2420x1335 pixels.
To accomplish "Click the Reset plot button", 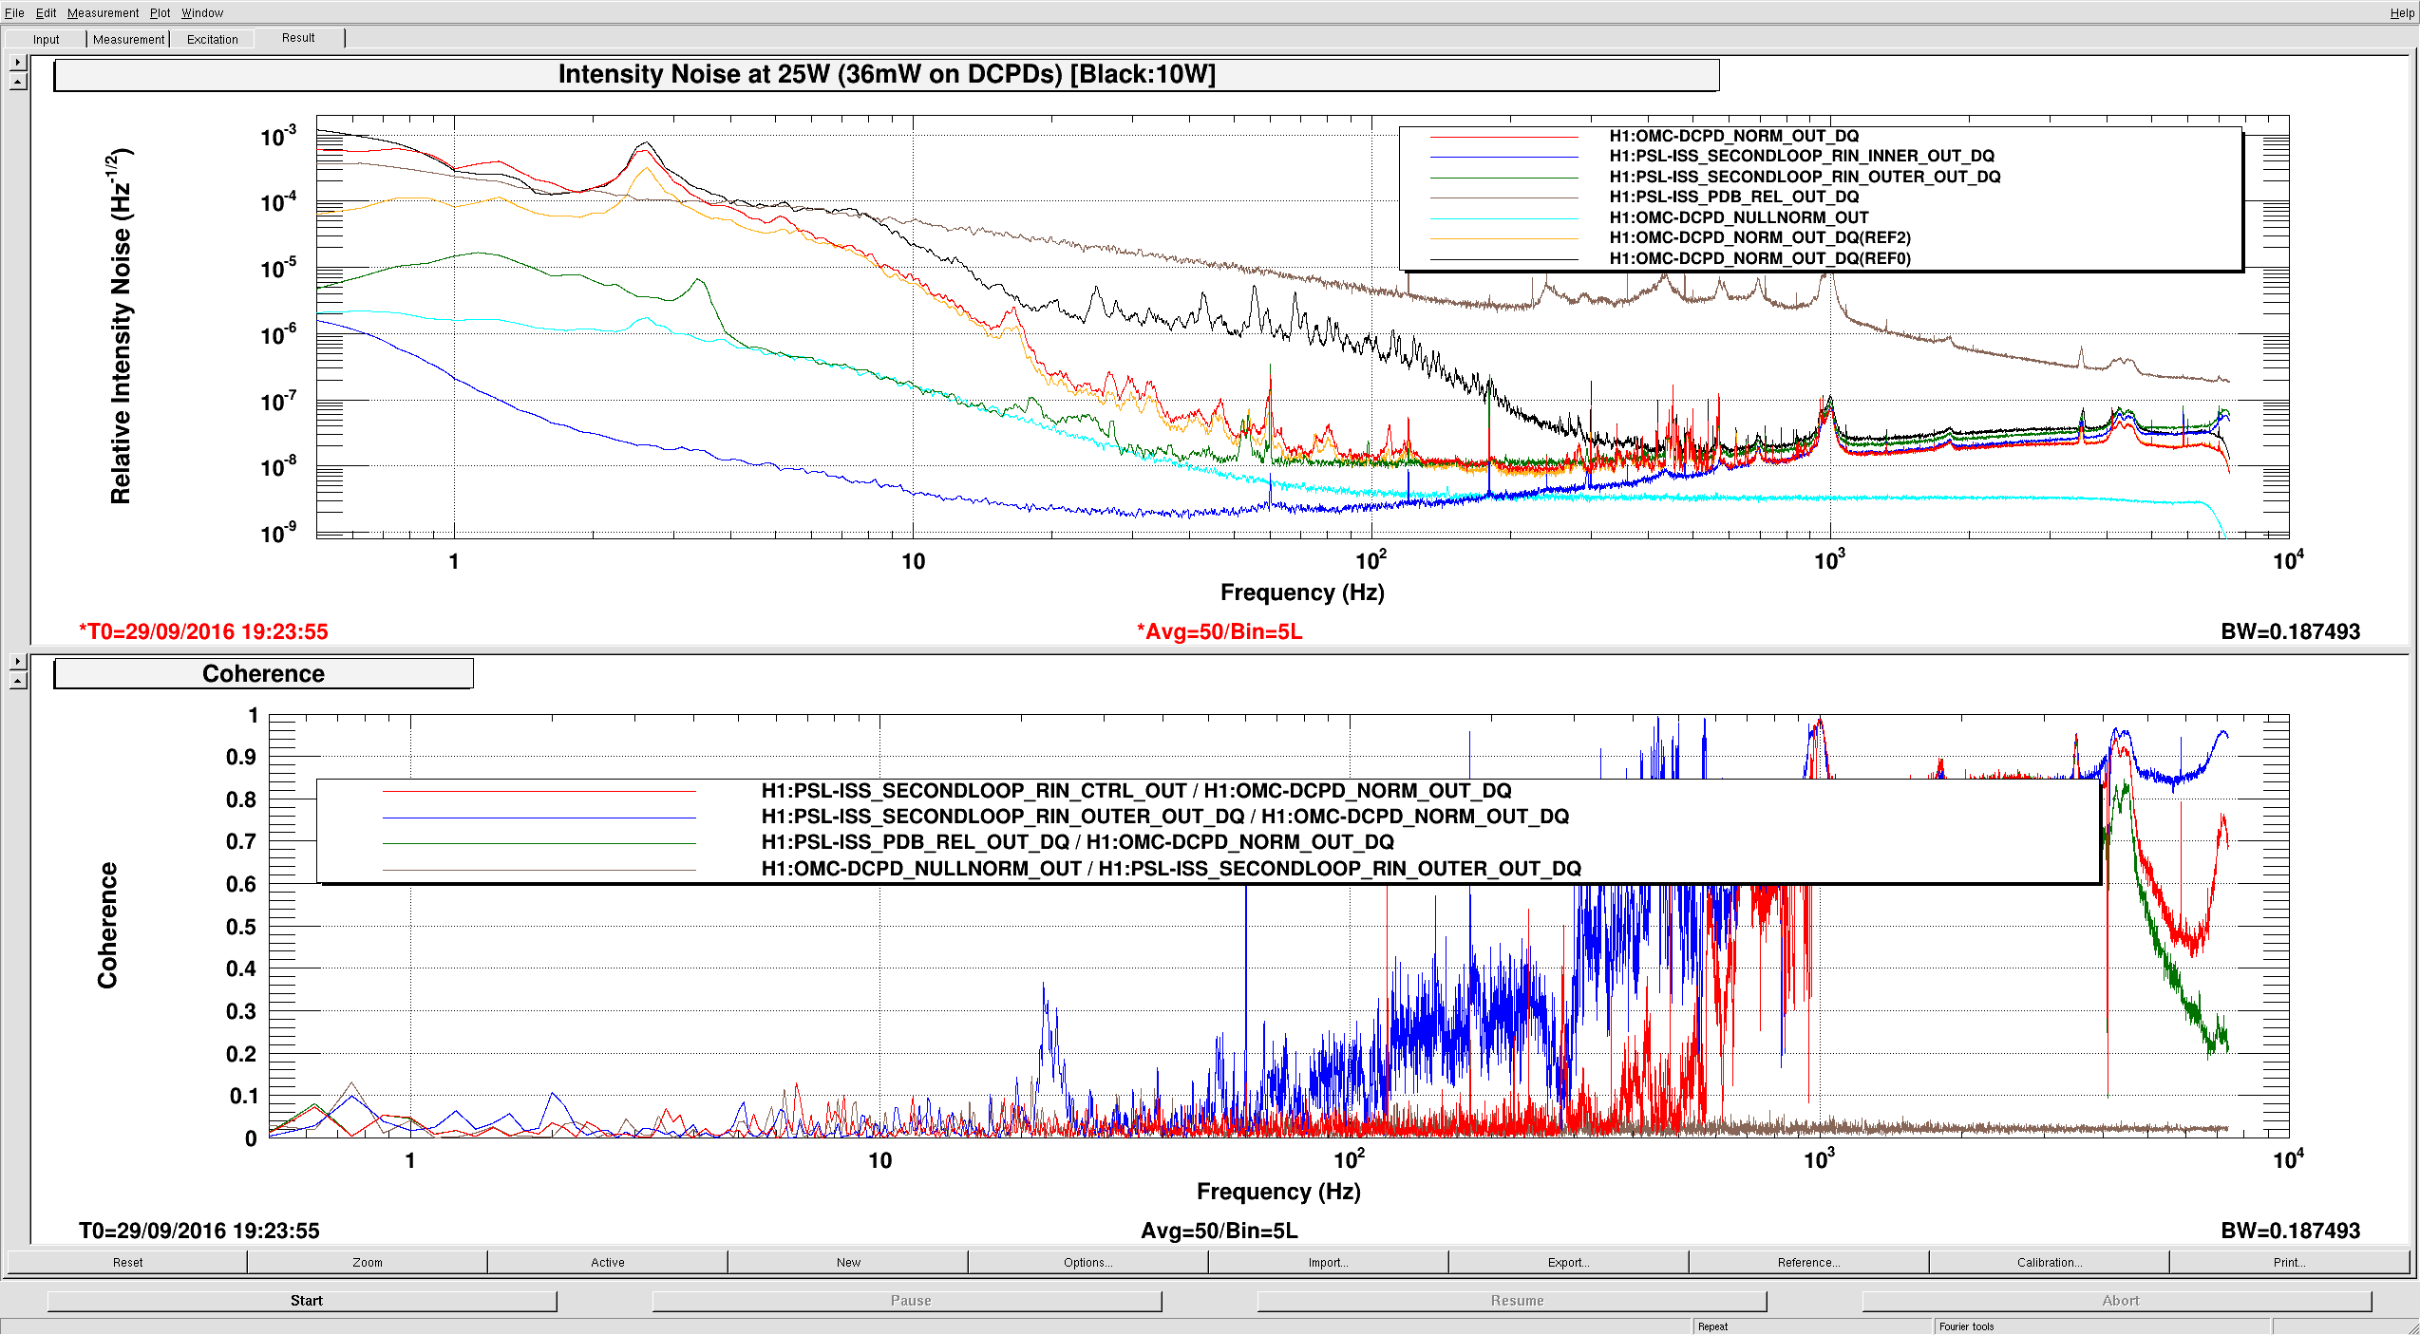I will [x=127, y=1262].
